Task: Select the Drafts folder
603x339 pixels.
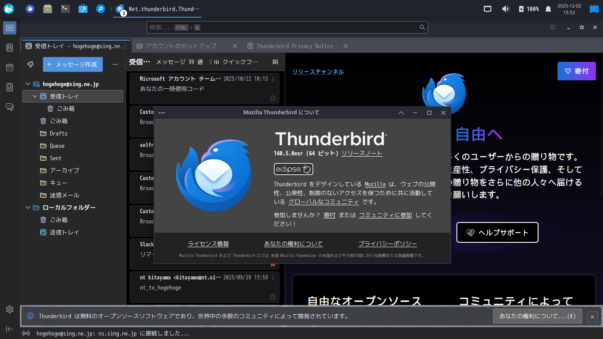Action: tap(73, 133)
